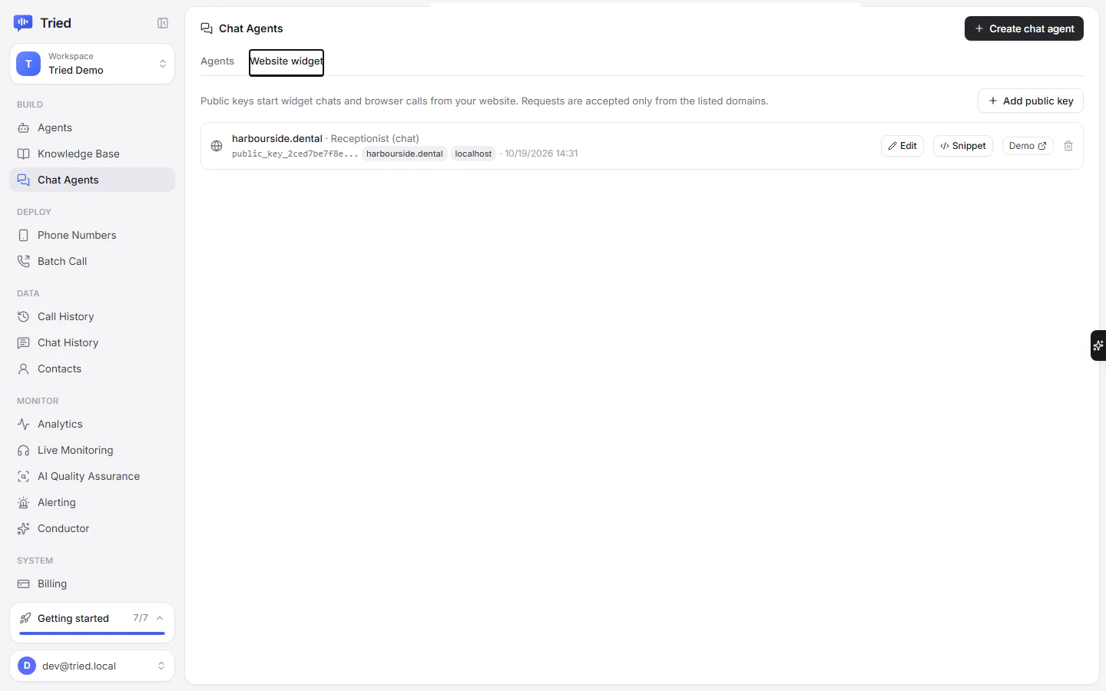Click the Conductor sparkle icon
This screenshot has width=1106, height=691.
(x=24, y=529)
